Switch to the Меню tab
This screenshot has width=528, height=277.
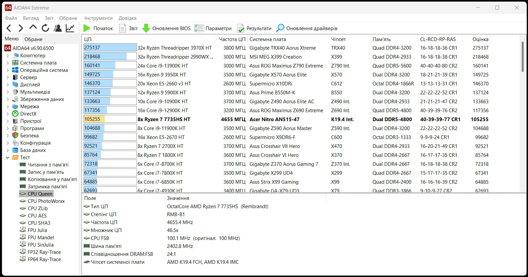(x=12, y=39)
